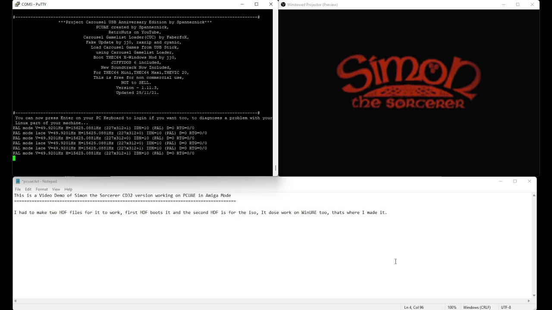552x310 pixels.
Task: Close the Notepad pcuae.txt window
Action: pyautogui.click(x=529, y=181)
